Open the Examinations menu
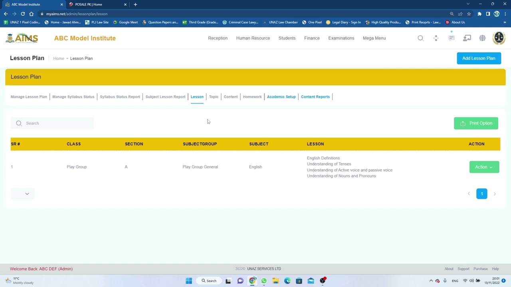 pos(341,38)
